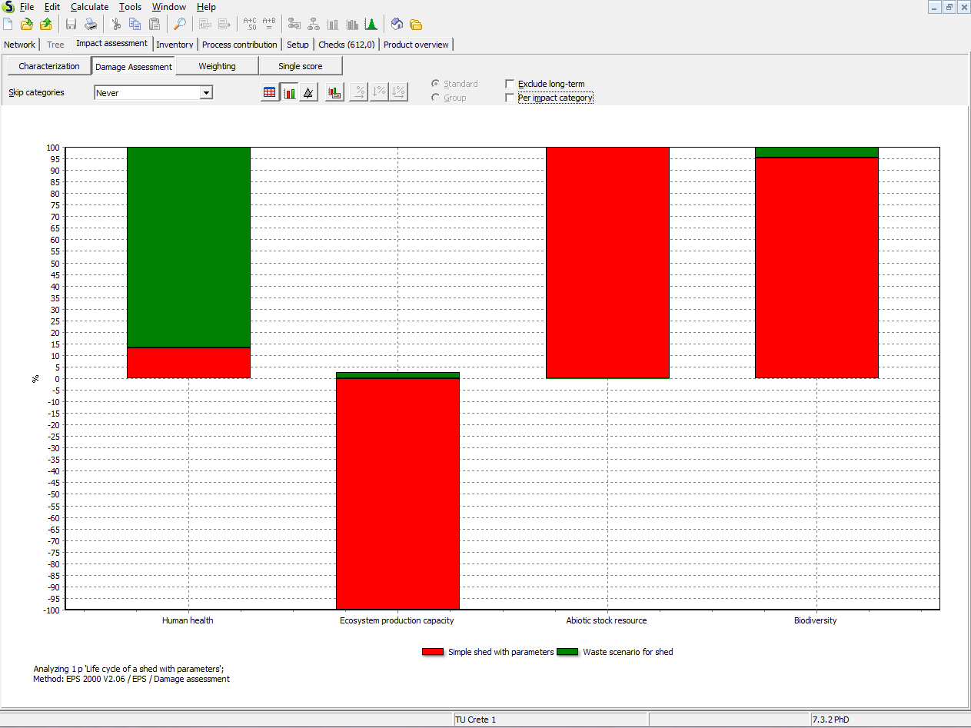This screenshot has height=728, width=971.
Task: Click the triangular chart view icon
Action: coord(308,93)
